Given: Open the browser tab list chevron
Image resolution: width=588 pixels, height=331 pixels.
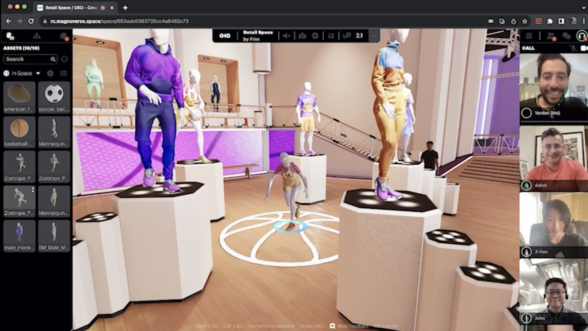Looking at the screenshot, I should coord(584,8).
